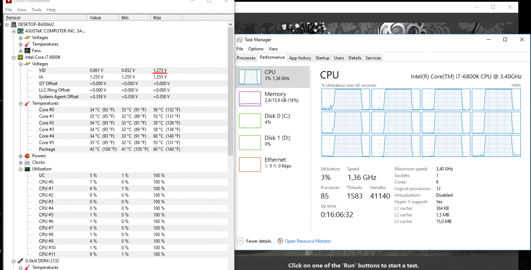Open Task Manager Options menu
The height and width of the screenshot is (270, 531).
[256, 49]
